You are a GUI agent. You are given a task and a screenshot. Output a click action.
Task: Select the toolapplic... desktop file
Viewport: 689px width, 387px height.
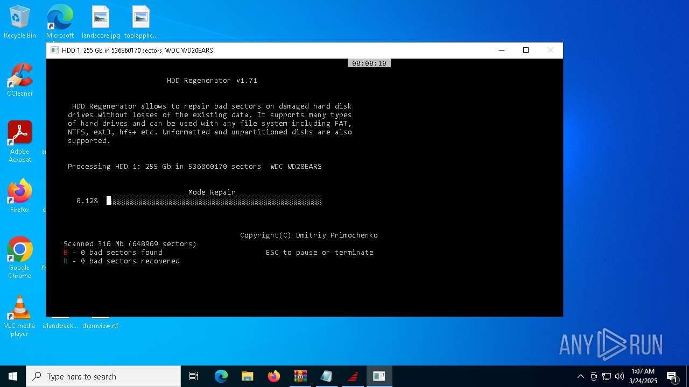click(140, 23)
